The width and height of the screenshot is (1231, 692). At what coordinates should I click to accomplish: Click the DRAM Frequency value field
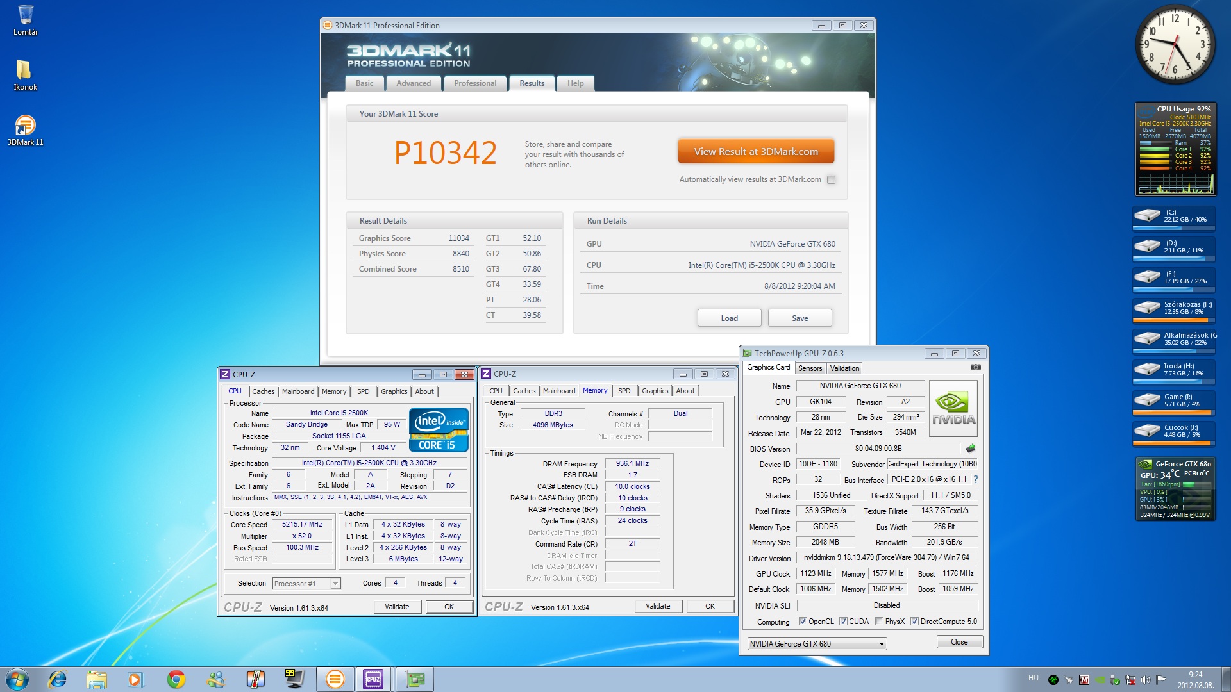[x=632, y=463]
